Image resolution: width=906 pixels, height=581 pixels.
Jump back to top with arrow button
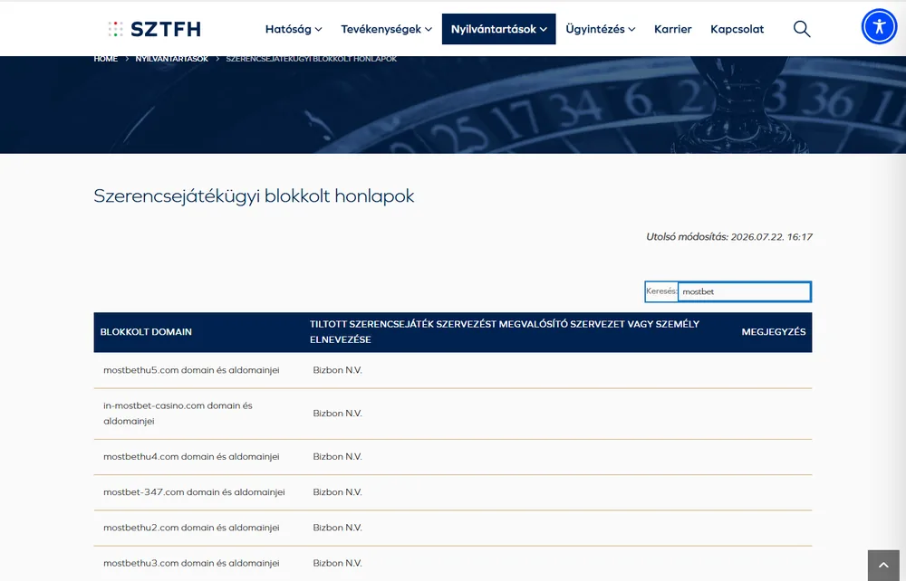coord(882,566)
